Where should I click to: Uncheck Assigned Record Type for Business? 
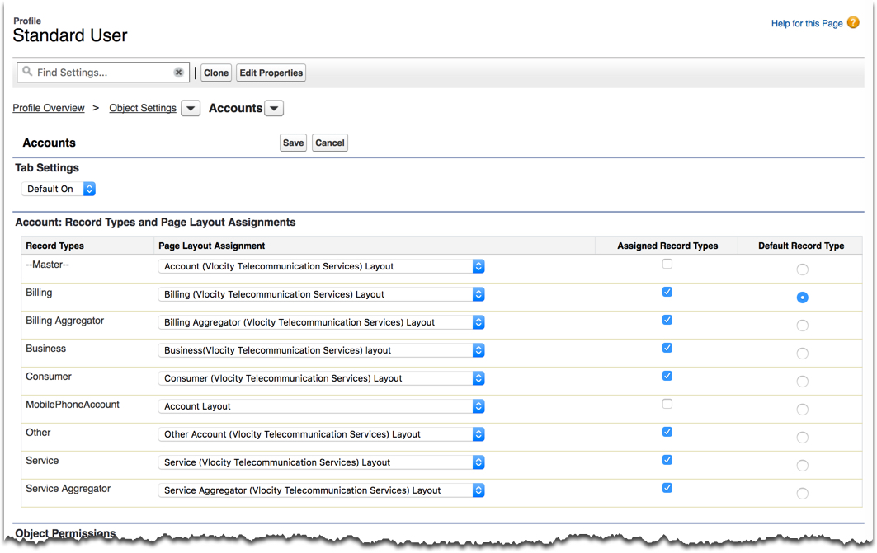(667, 347)
